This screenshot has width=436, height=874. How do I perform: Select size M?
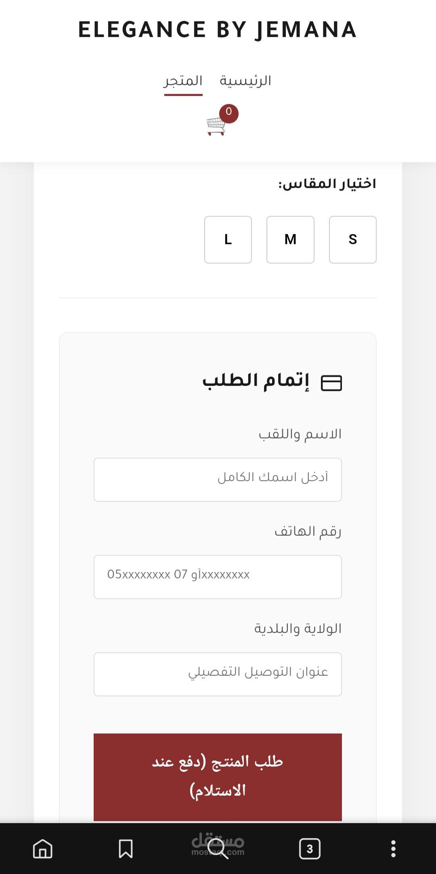[x=290, y=239]
